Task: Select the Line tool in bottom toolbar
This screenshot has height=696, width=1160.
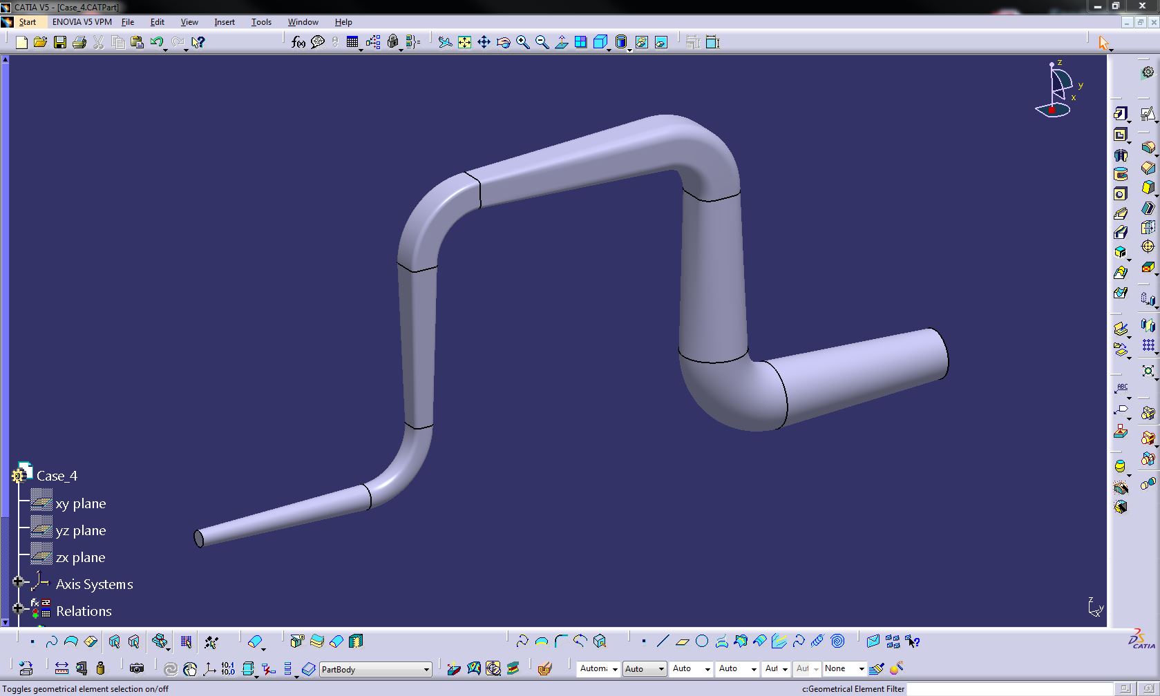Action: (663, 641)
